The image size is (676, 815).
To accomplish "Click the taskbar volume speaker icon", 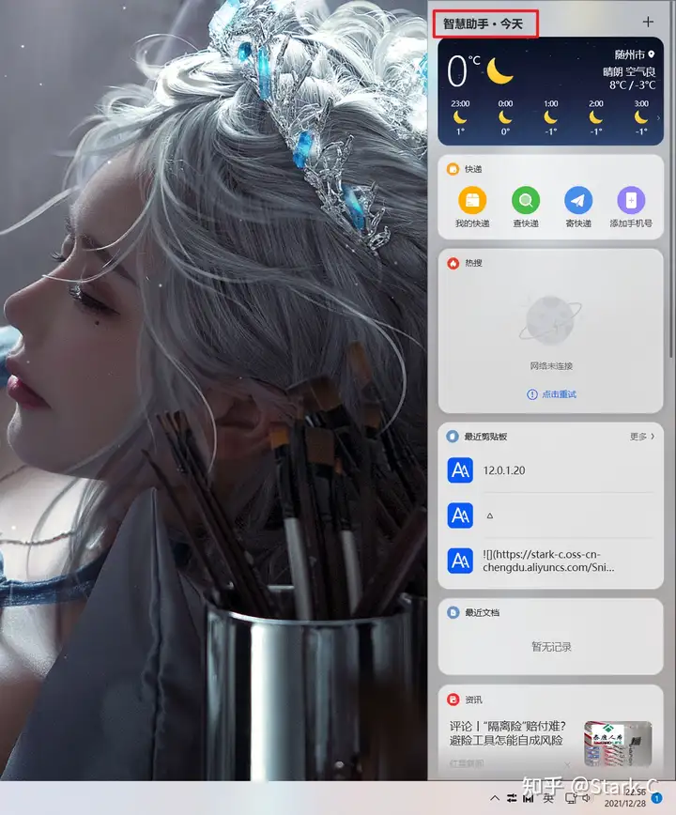I will tap(587, 798).
